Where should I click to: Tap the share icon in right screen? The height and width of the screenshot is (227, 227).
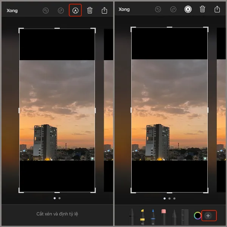coord(217,9)
